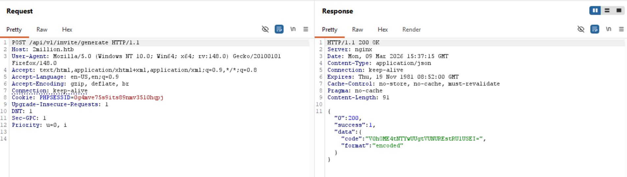The height and width of the screenshot is (177, 627).
Task: Open Request panel hamburger options menu
Action: [x=306, y=29]
